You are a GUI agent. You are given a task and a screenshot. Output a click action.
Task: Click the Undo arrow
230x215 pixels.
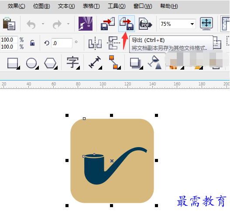tap(31, 24)
